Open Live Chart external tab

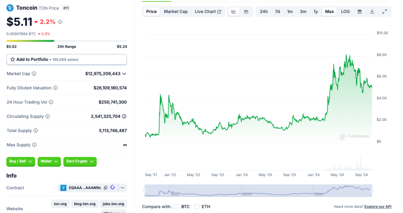tap(208, 12)
